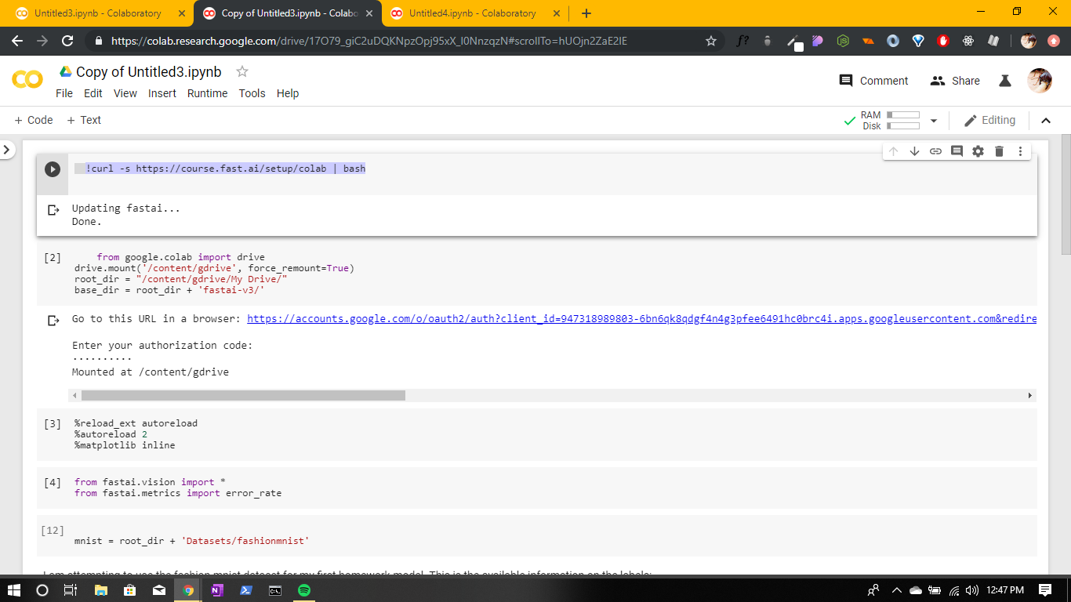This screenshot has width=1071, height=602.
Task: Click the RAM usage bar
Action: 902,115
